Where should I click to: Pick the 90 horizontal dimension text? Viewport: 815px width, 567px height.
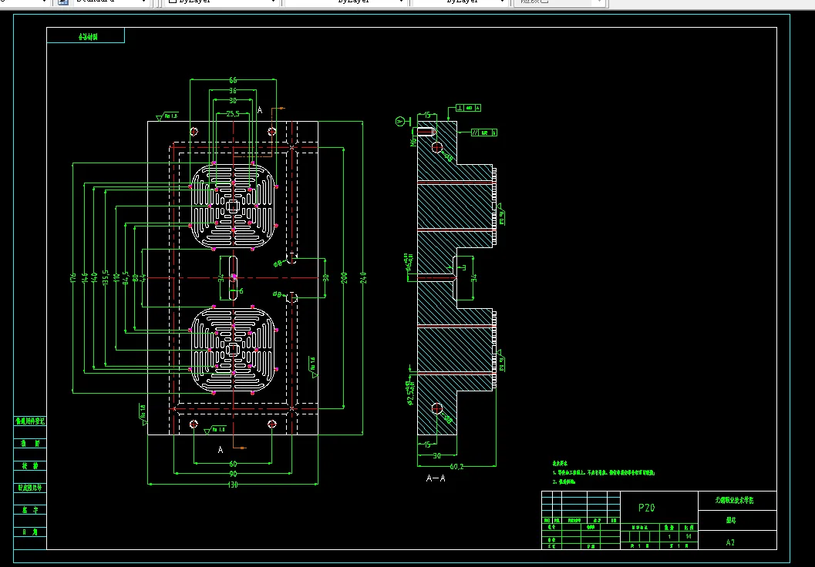[x=233, y=474]
